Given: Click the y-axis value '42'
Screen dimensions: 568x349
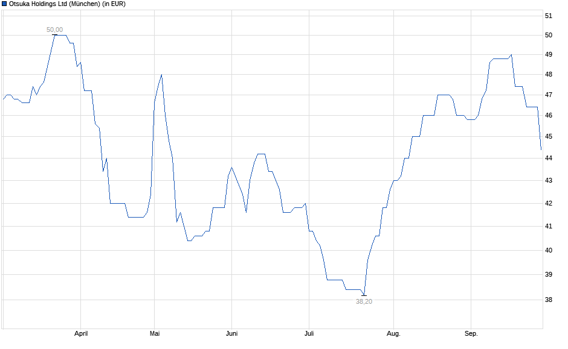Looking at the screenshot, I should [x=549, y=203].
